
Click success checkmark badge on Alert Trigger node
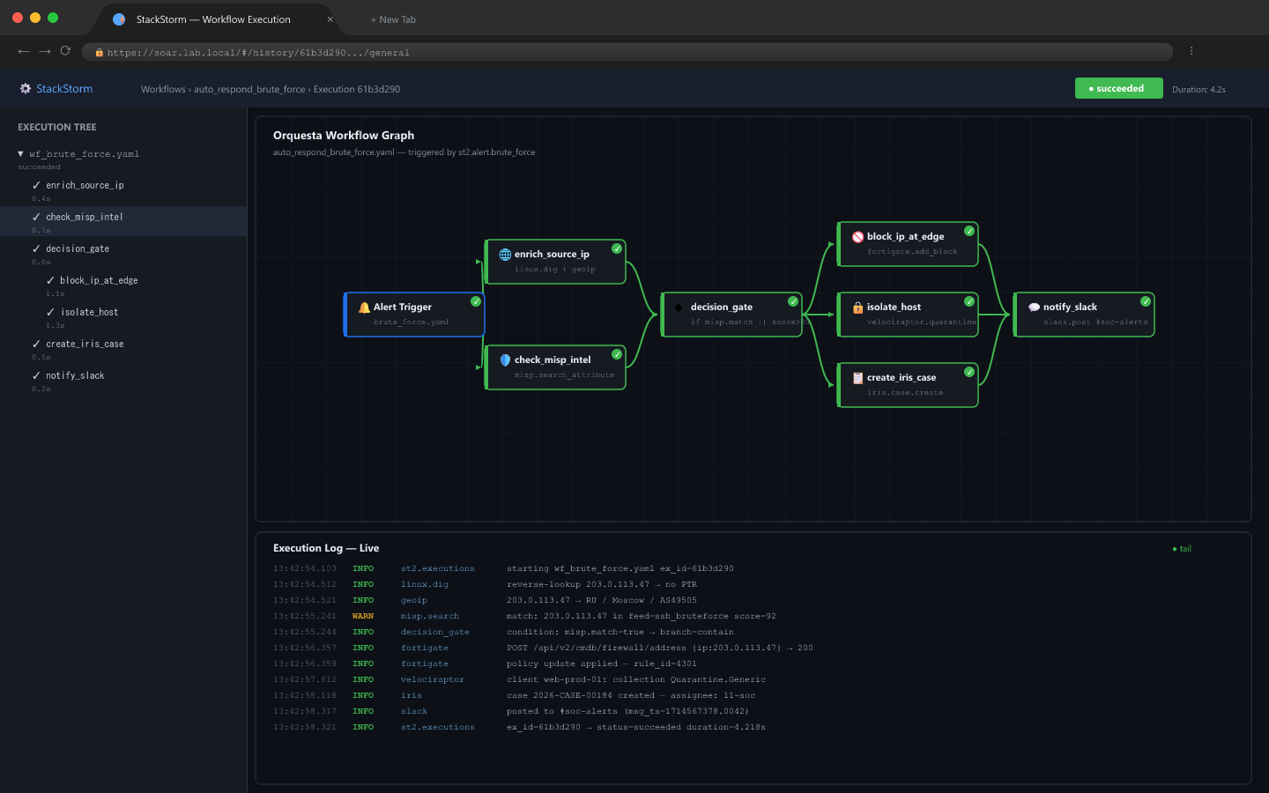[476, 301]
